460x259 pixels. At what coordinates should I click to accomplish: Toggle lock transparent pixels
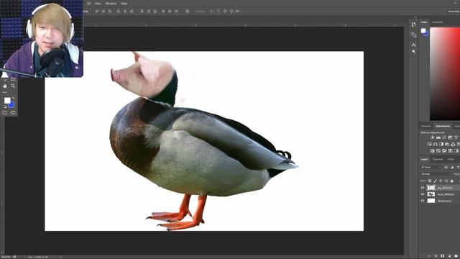click(x=430, y=181)
